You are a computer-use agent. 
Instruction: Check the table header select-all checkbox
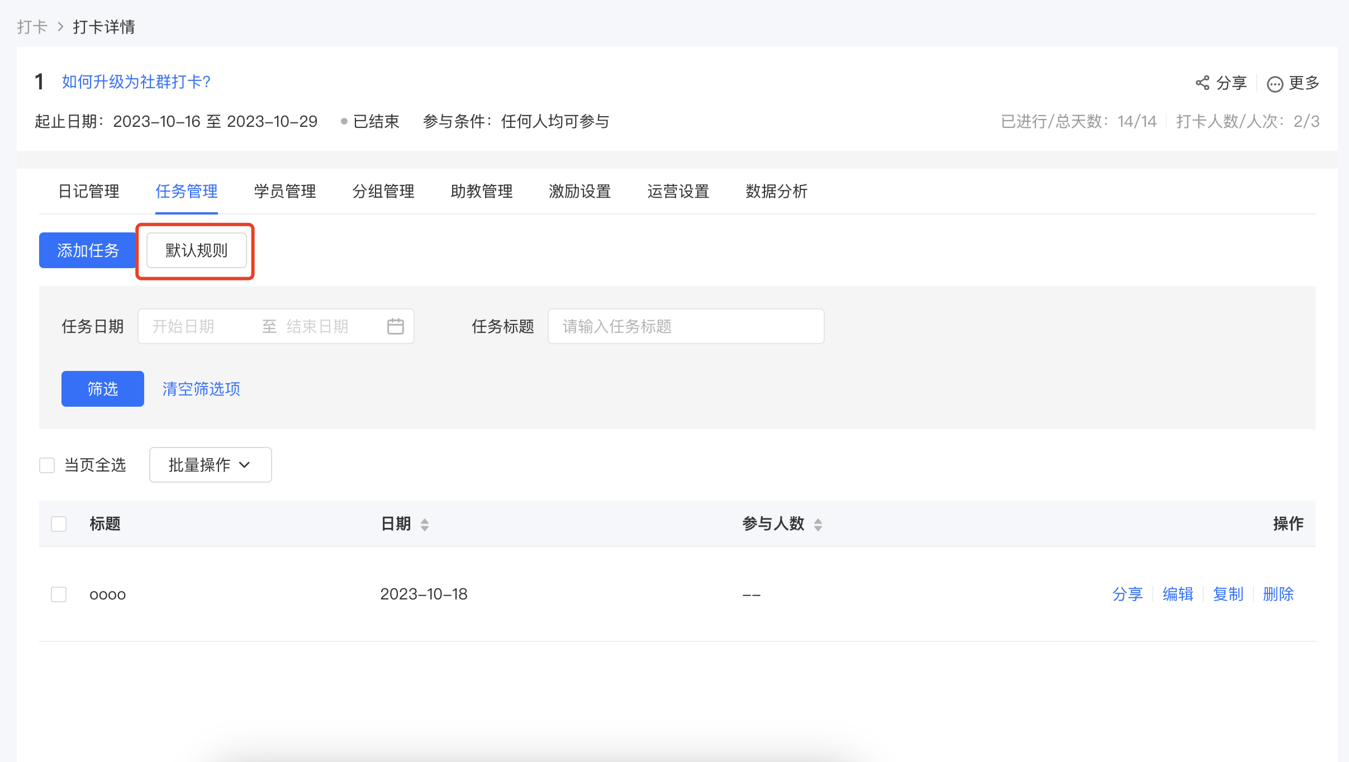pyautogui.click(x=59, y=524)
